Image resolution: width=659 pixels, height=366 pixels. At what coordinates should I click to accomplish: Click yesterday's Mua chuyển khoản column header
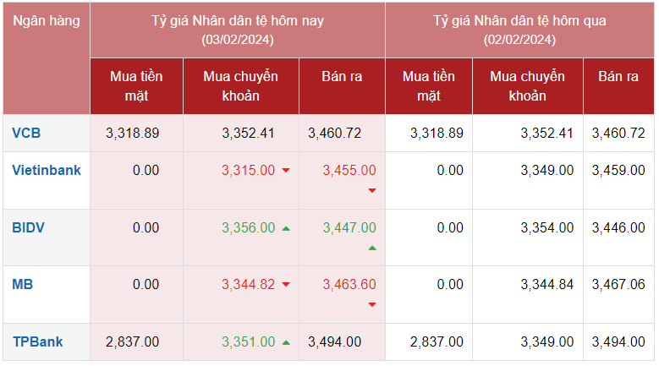click(527, 85)
